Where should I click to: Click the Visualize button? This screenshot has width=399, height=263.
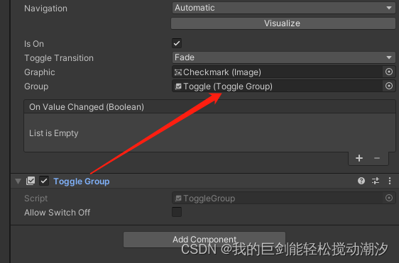283,23
